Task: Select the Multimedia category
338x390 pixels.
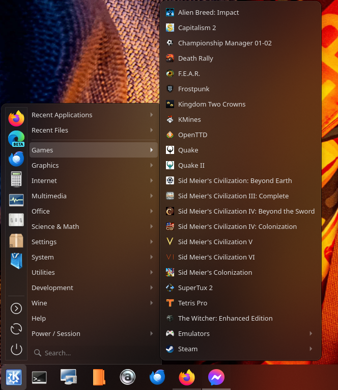Action: (93, 196)
